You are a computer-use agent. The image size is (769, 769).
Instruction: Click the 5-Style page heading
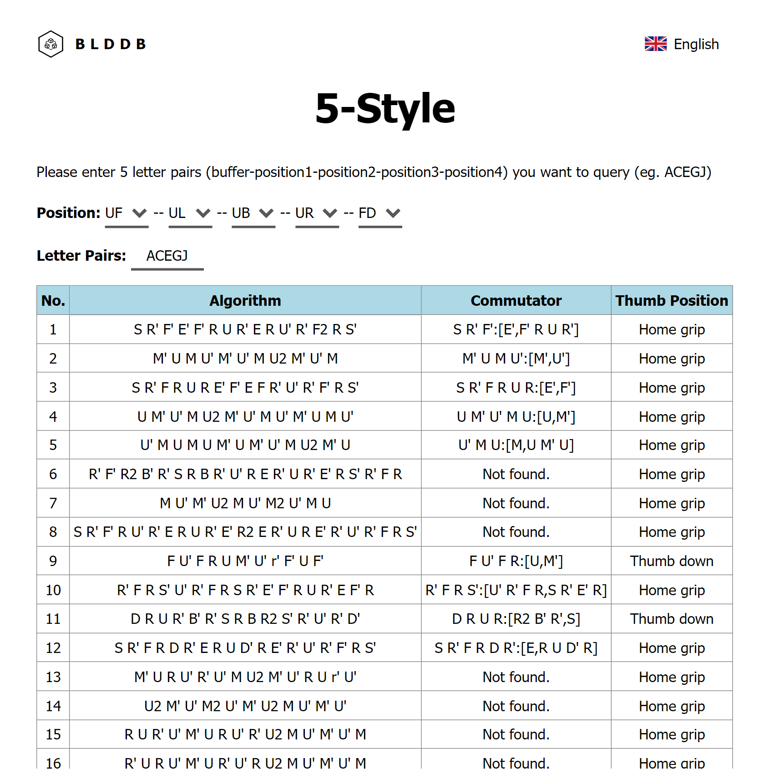coord(385,108)
